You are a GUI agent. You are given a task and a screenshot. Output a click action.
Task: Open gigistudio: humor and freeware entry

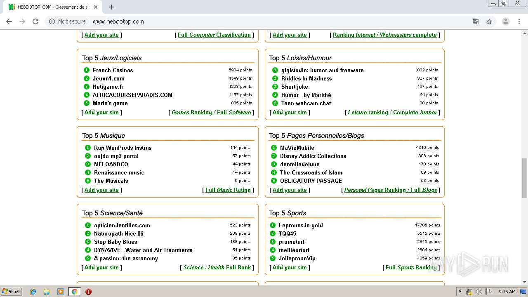click(x=323, y=70)
